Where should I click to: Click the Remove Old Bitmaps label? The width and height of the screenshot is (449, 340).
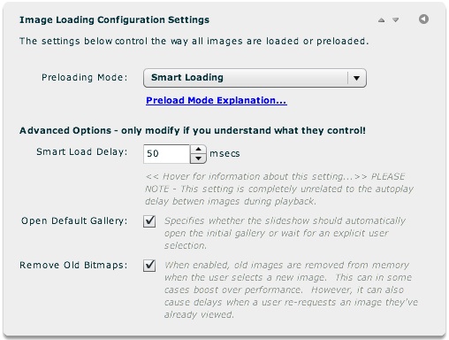tap(73, 265)
